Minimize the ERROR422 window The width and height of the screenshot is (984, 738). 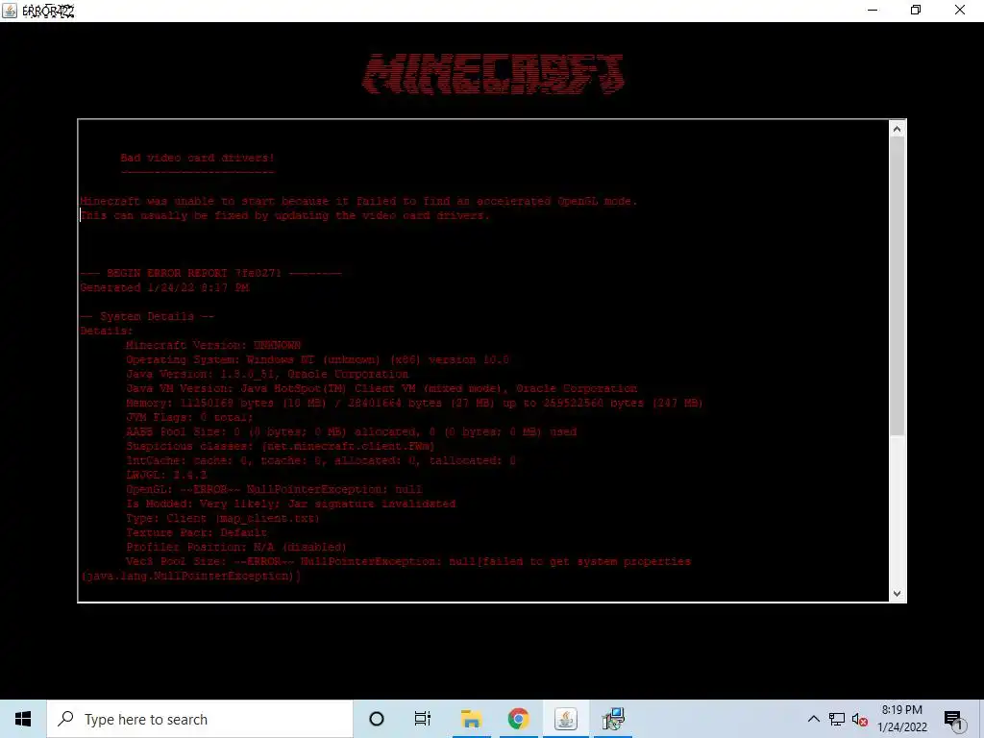(x=873, y=10)
